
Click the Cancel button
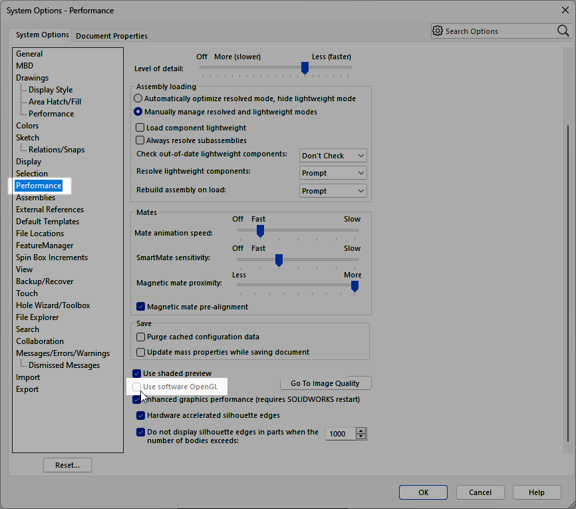point(480,492)
